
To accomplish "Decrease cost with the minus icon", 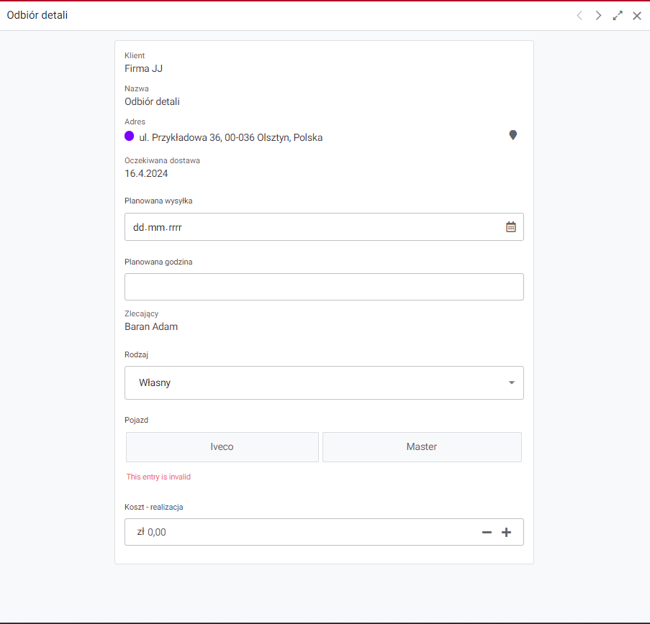I will click(487, 532).
